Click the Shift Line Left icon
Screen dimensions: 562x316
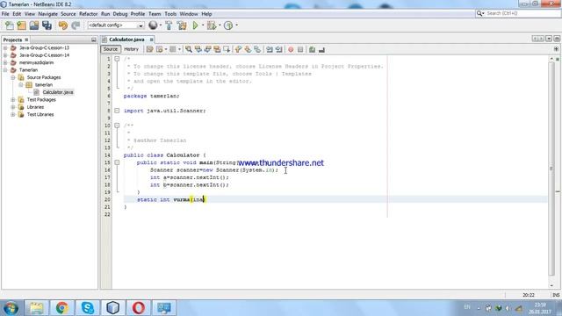(270, 49)
